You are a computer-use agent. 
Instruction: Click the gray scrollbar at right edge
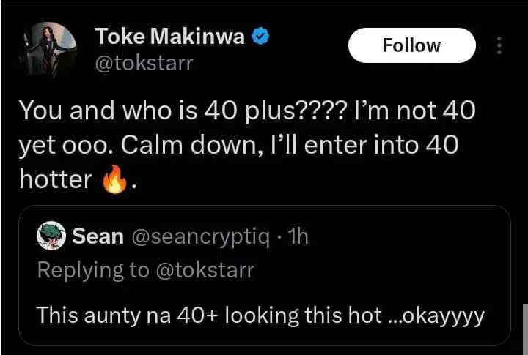click(x=525, y=329)
